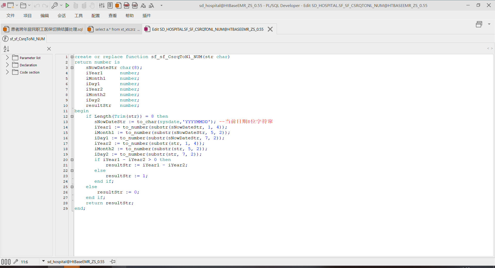Viewport: 495px width, 268px height.
Task: Click the red highlighted document icon
Action: point(127,5)
